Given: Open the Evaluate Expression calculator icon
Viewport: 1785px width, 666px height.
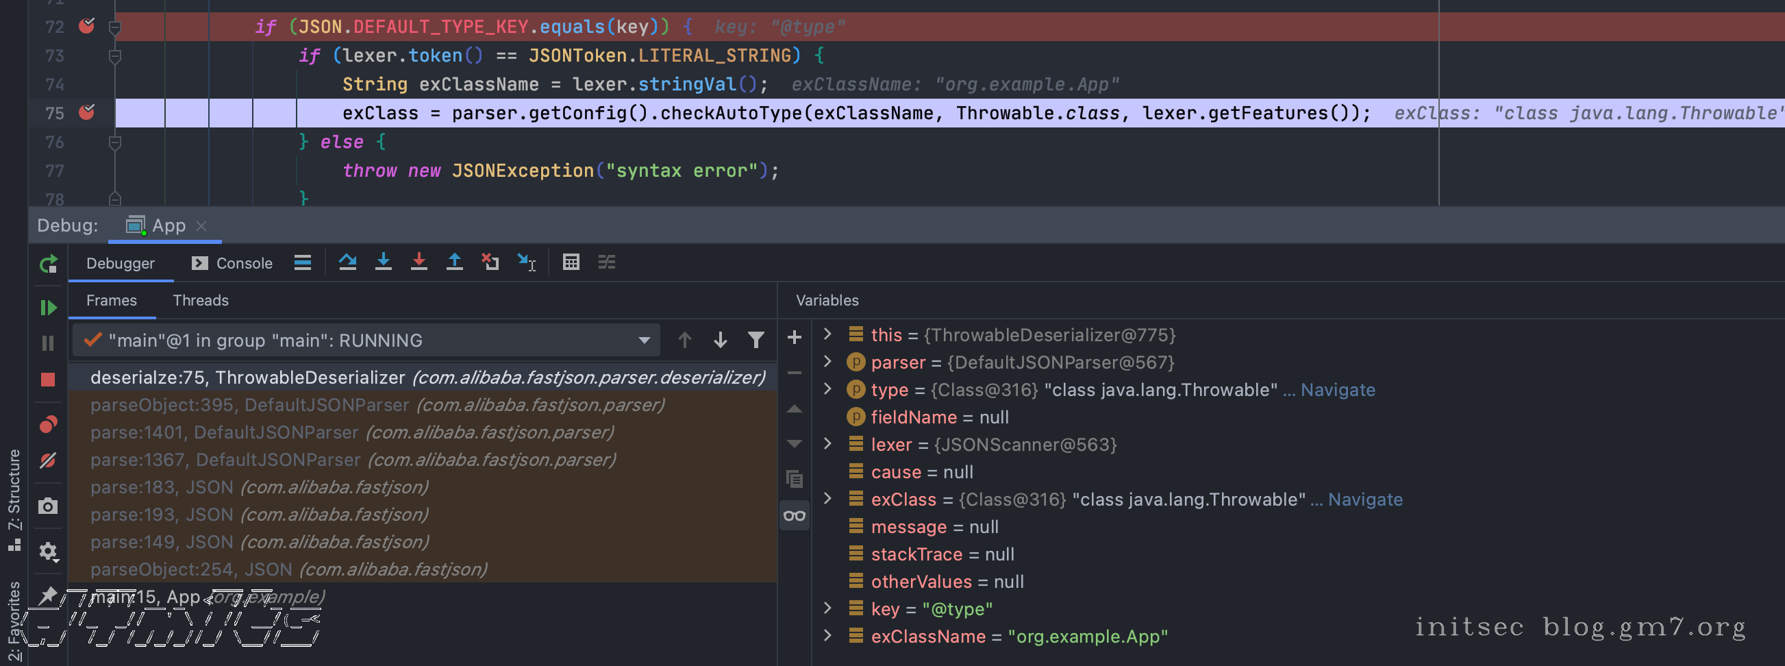Looking at the screenshot, I should click(x=571, y=262).
